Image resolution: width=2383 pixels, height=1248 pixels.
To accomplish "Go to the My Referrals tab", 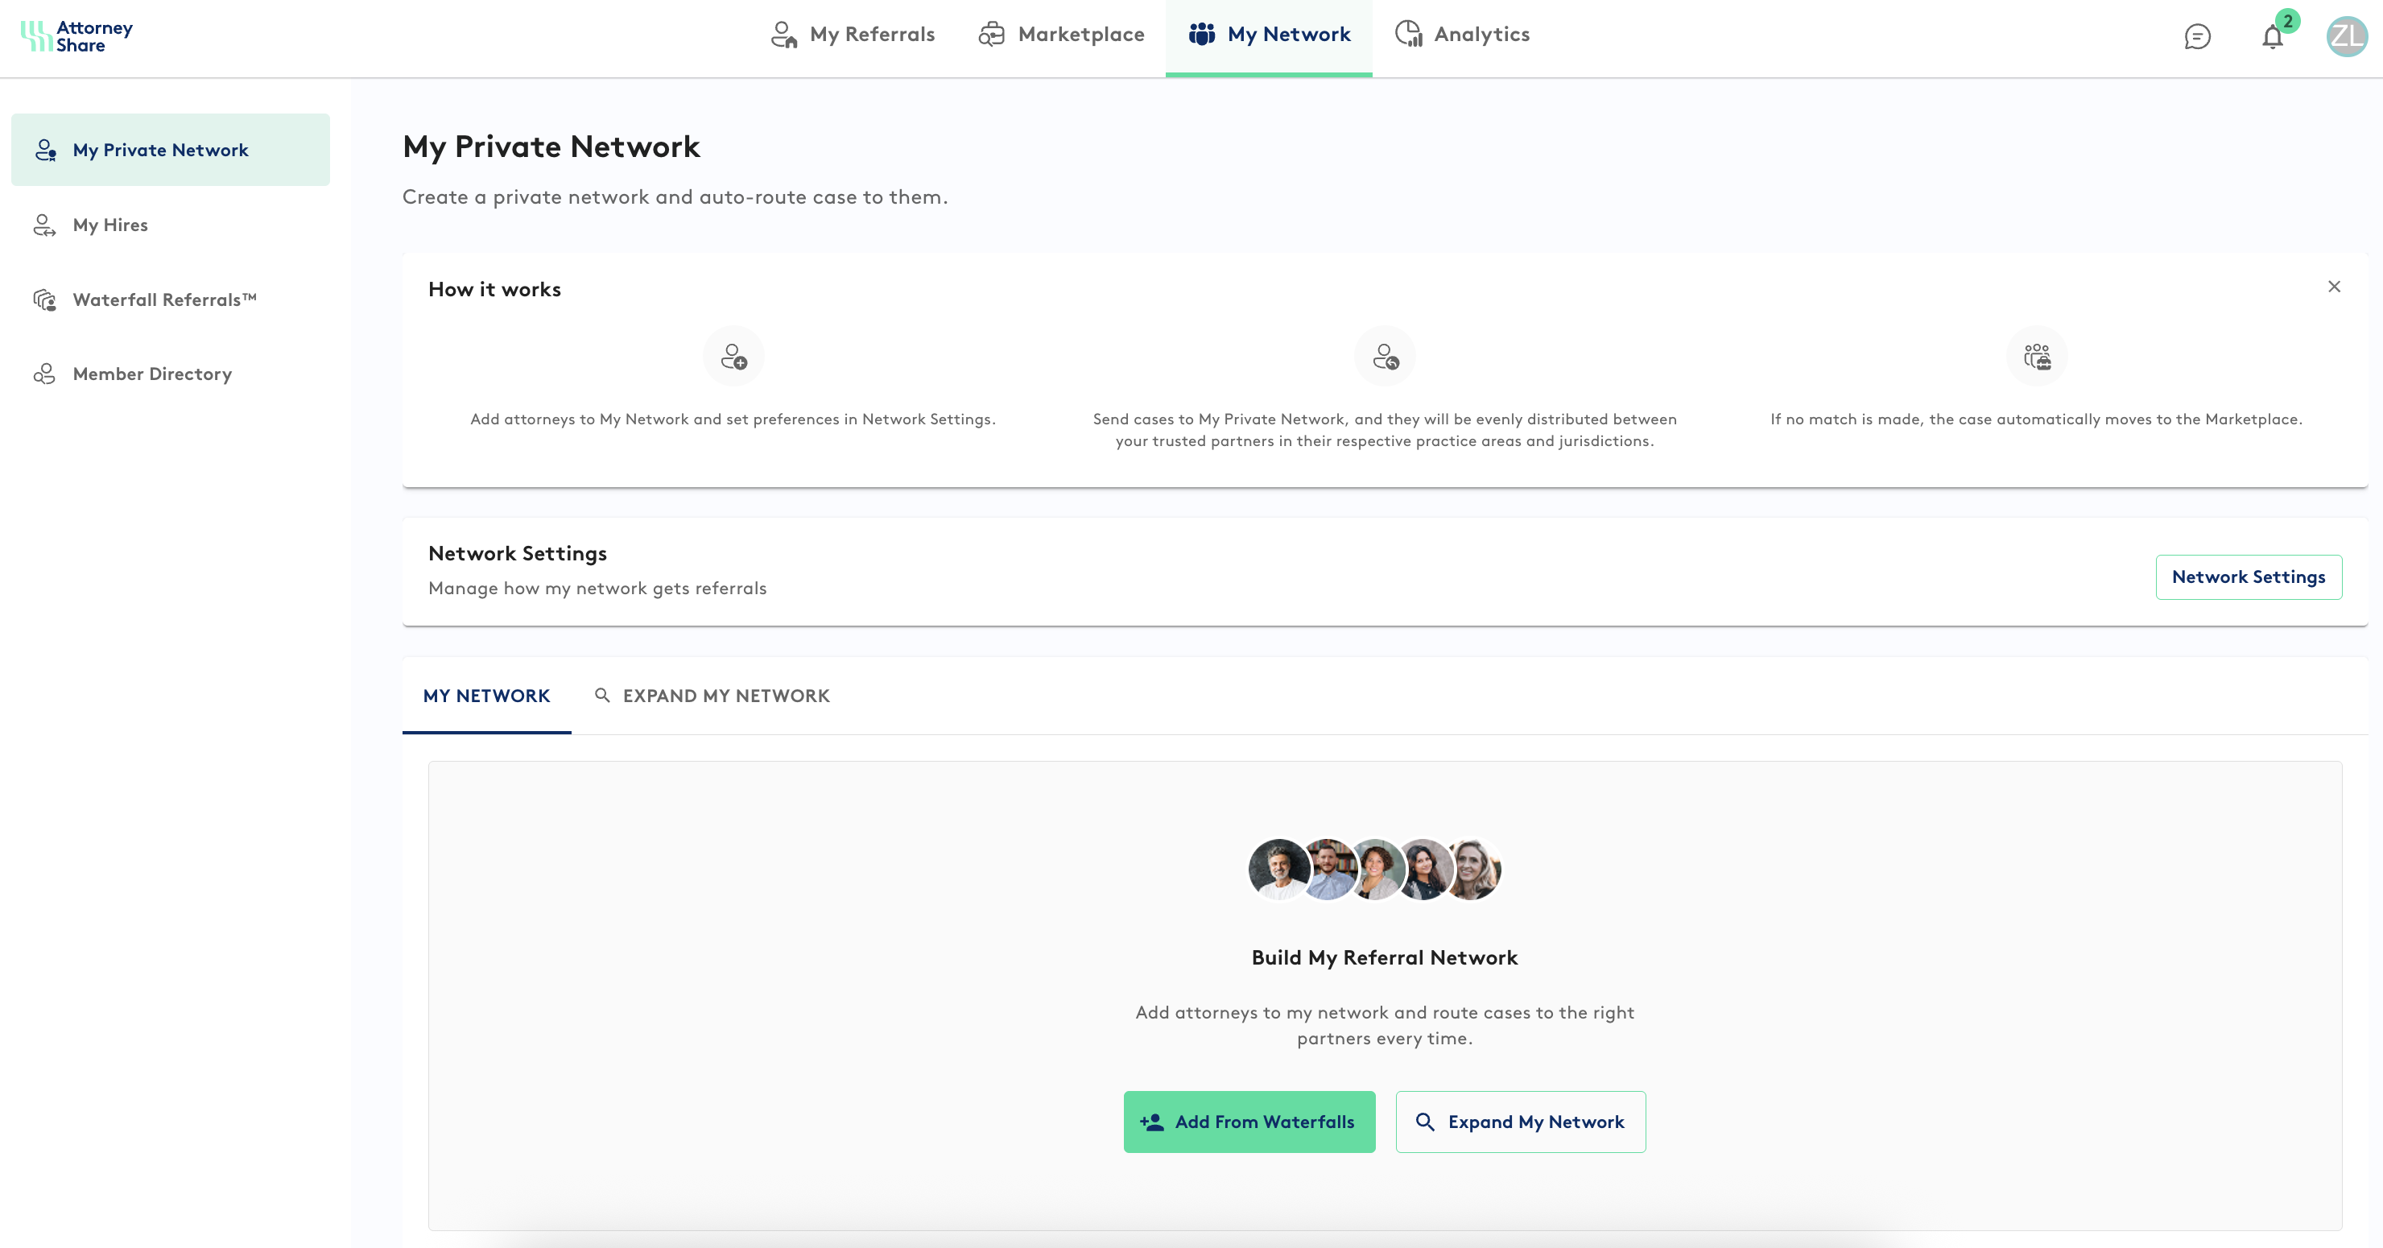I will click(853, 35).
